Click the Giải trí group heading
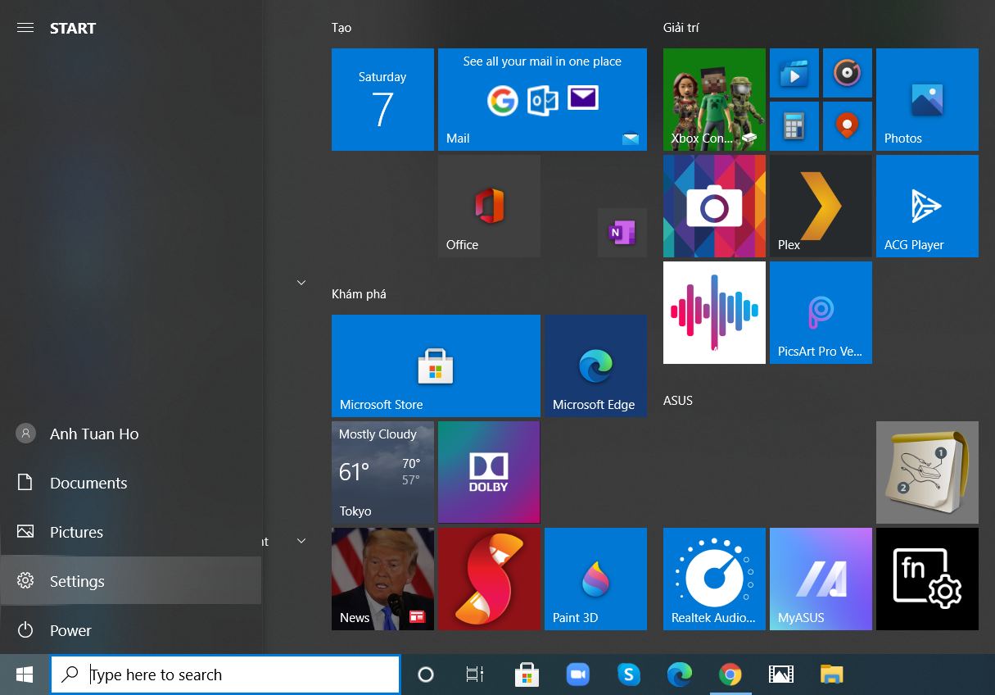The width and height of the screenshot is (995, 695). [681, 28]
